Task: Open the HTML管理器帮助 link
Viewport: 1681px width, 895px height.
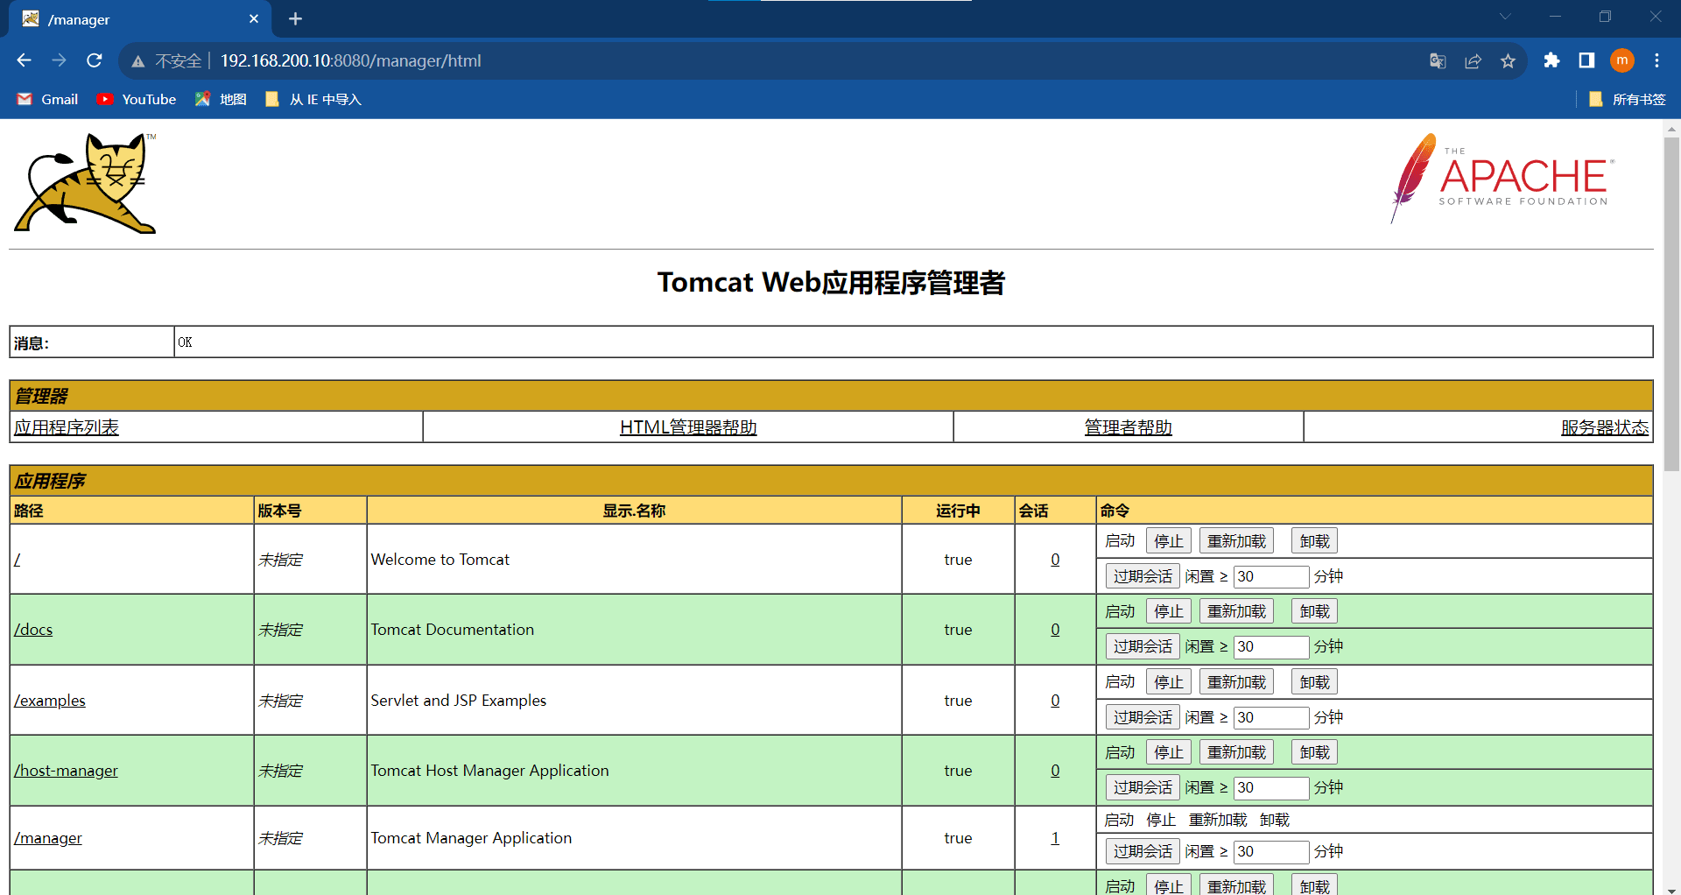Action: click(x=688, y=427)
